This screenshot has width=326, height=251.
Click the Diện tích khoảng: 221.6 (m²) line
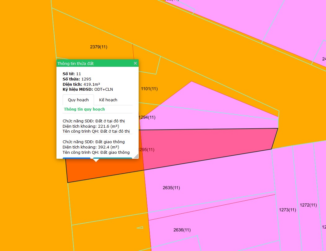coord(91,126)
